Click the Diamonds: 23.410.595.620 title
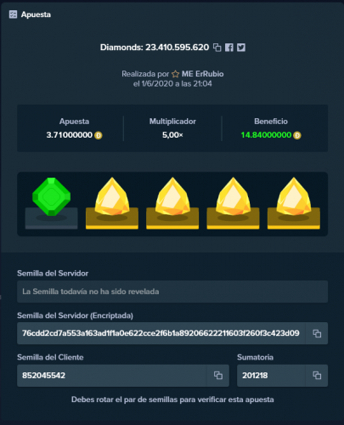Screen dimensions: 344x425 (155, 48)
